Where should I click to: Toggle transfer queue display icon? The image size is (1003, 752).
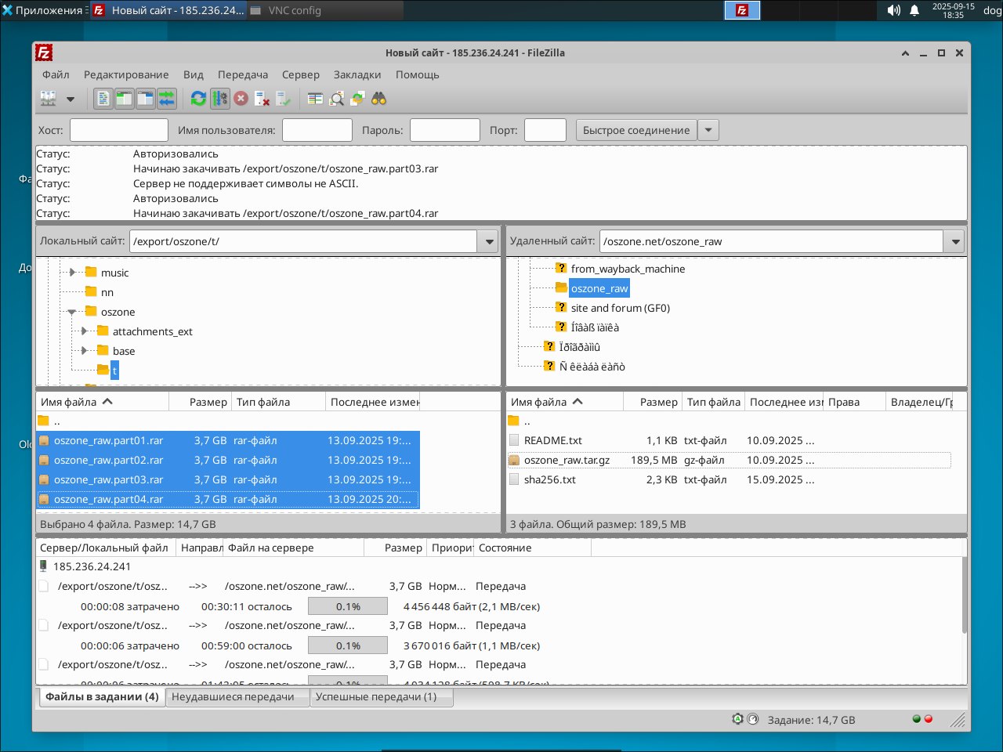[167, 99]
